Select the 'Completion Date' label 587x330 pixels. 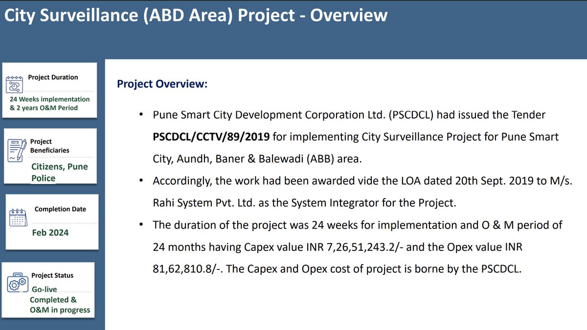pyautogui.click(x=60, y=209)
